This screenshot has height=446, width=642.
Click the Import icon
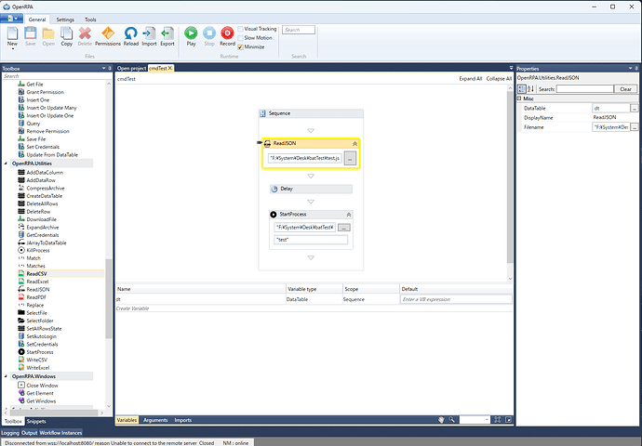click(149, 33)
